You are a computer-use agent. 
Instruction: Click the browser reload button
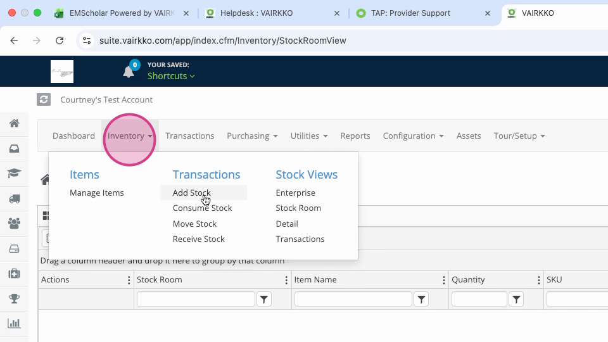pos(60,41)
